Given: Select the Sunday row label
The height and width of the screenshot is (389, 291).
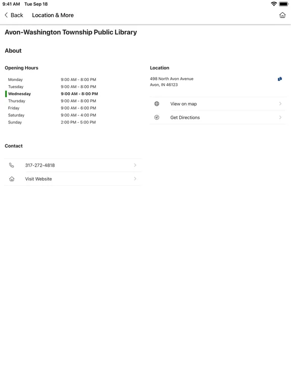Looking at the screenshot, I should (x=15, y=122).
